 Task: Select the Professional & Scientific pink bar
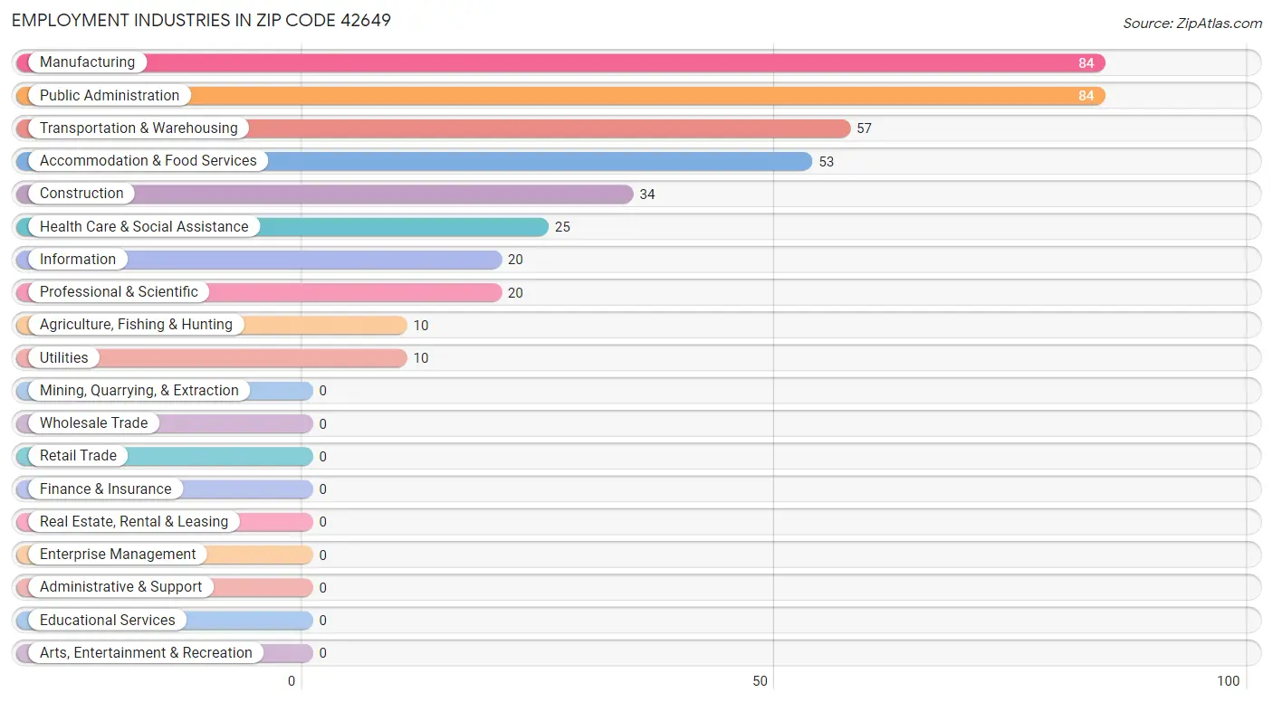pos(259,292)
